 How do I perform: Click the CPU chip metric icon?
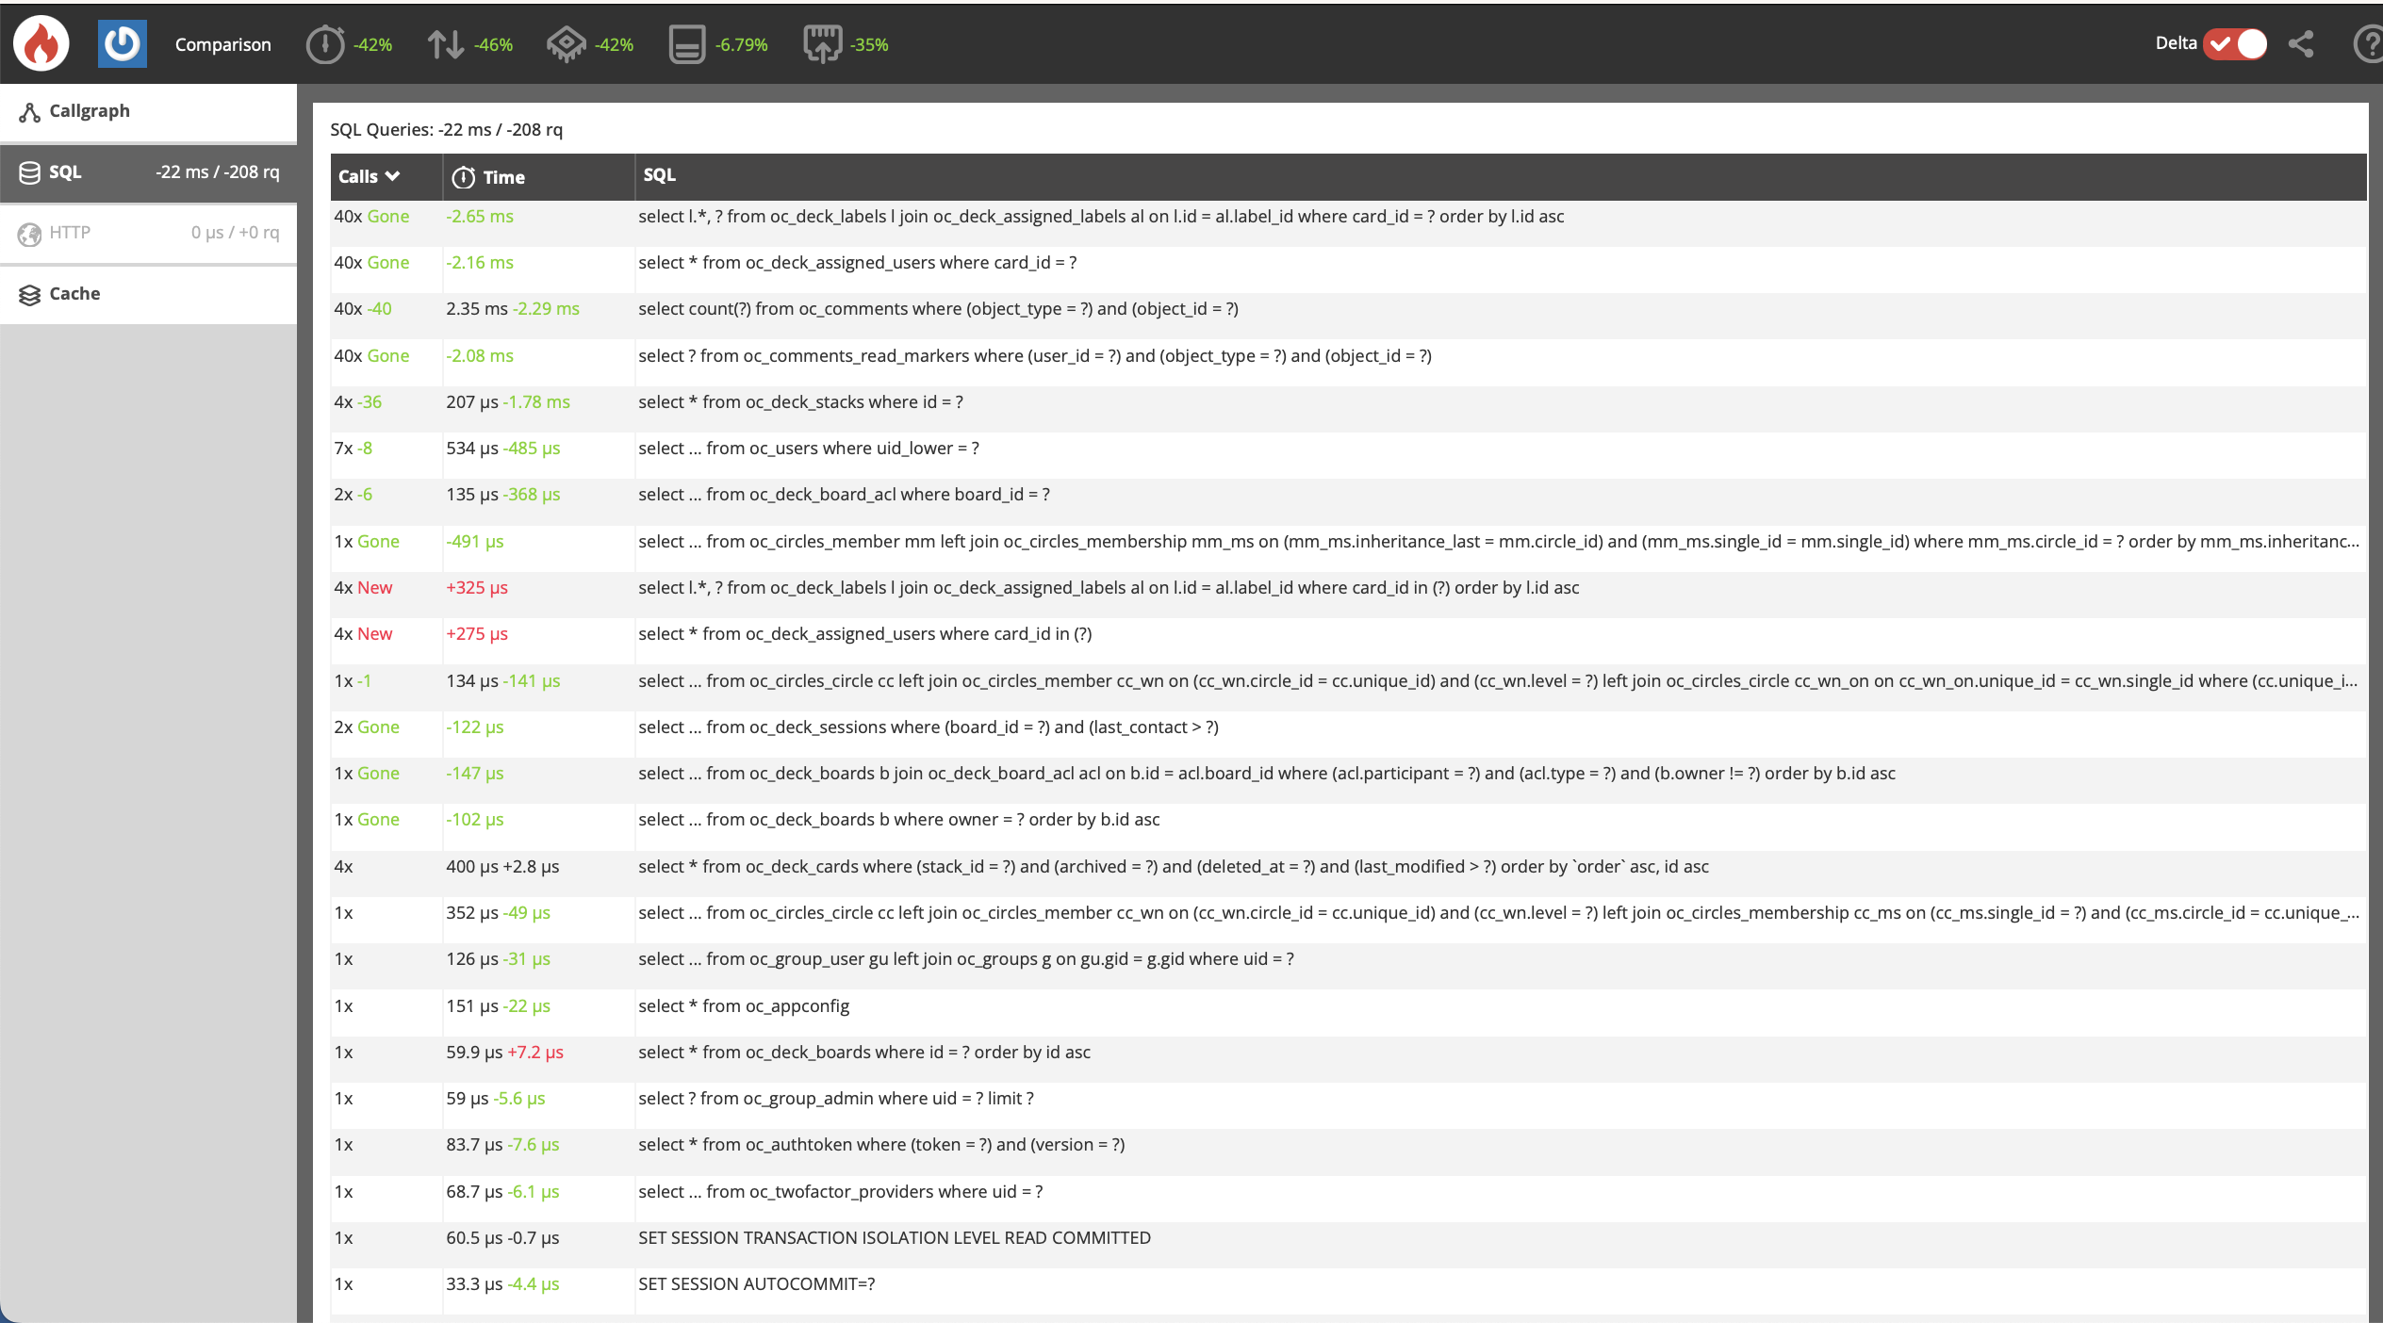tap(566, 44)
